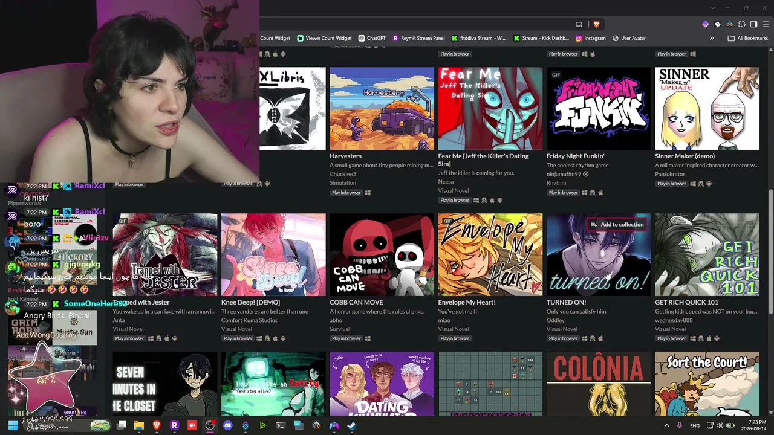Viewport: 774px width, 435px height.
Task: Open the ENG language indicator
Action: tap(695, 425)
